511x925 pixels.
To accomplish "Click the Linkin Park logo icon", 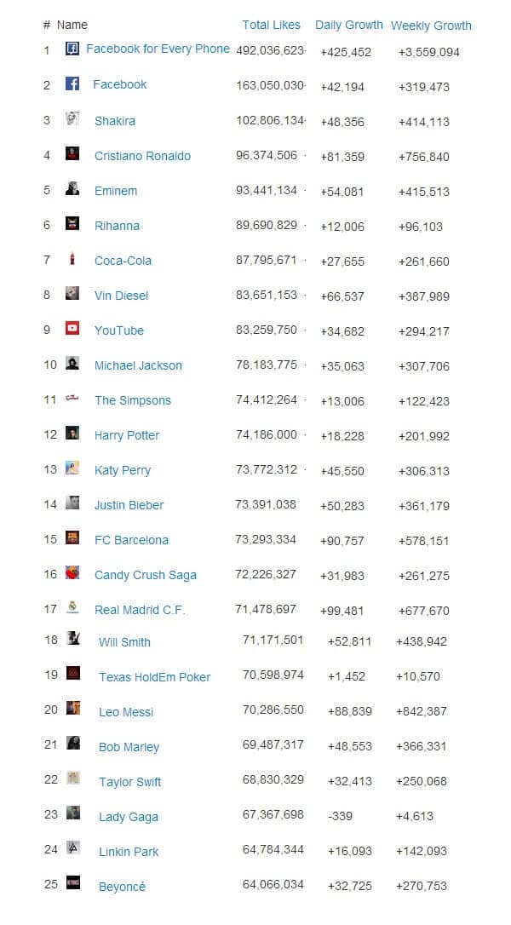I will (74, 849).
